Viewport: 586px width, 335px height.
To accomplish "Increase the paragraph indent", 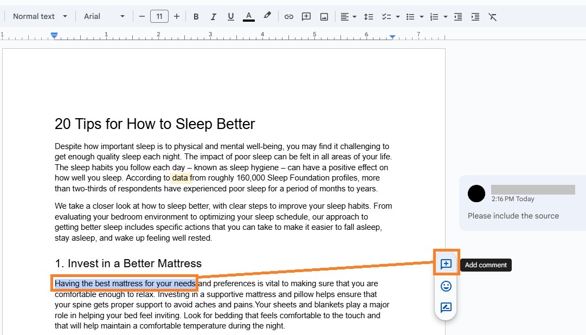I will pyautogui.click(x=475, y=16).
